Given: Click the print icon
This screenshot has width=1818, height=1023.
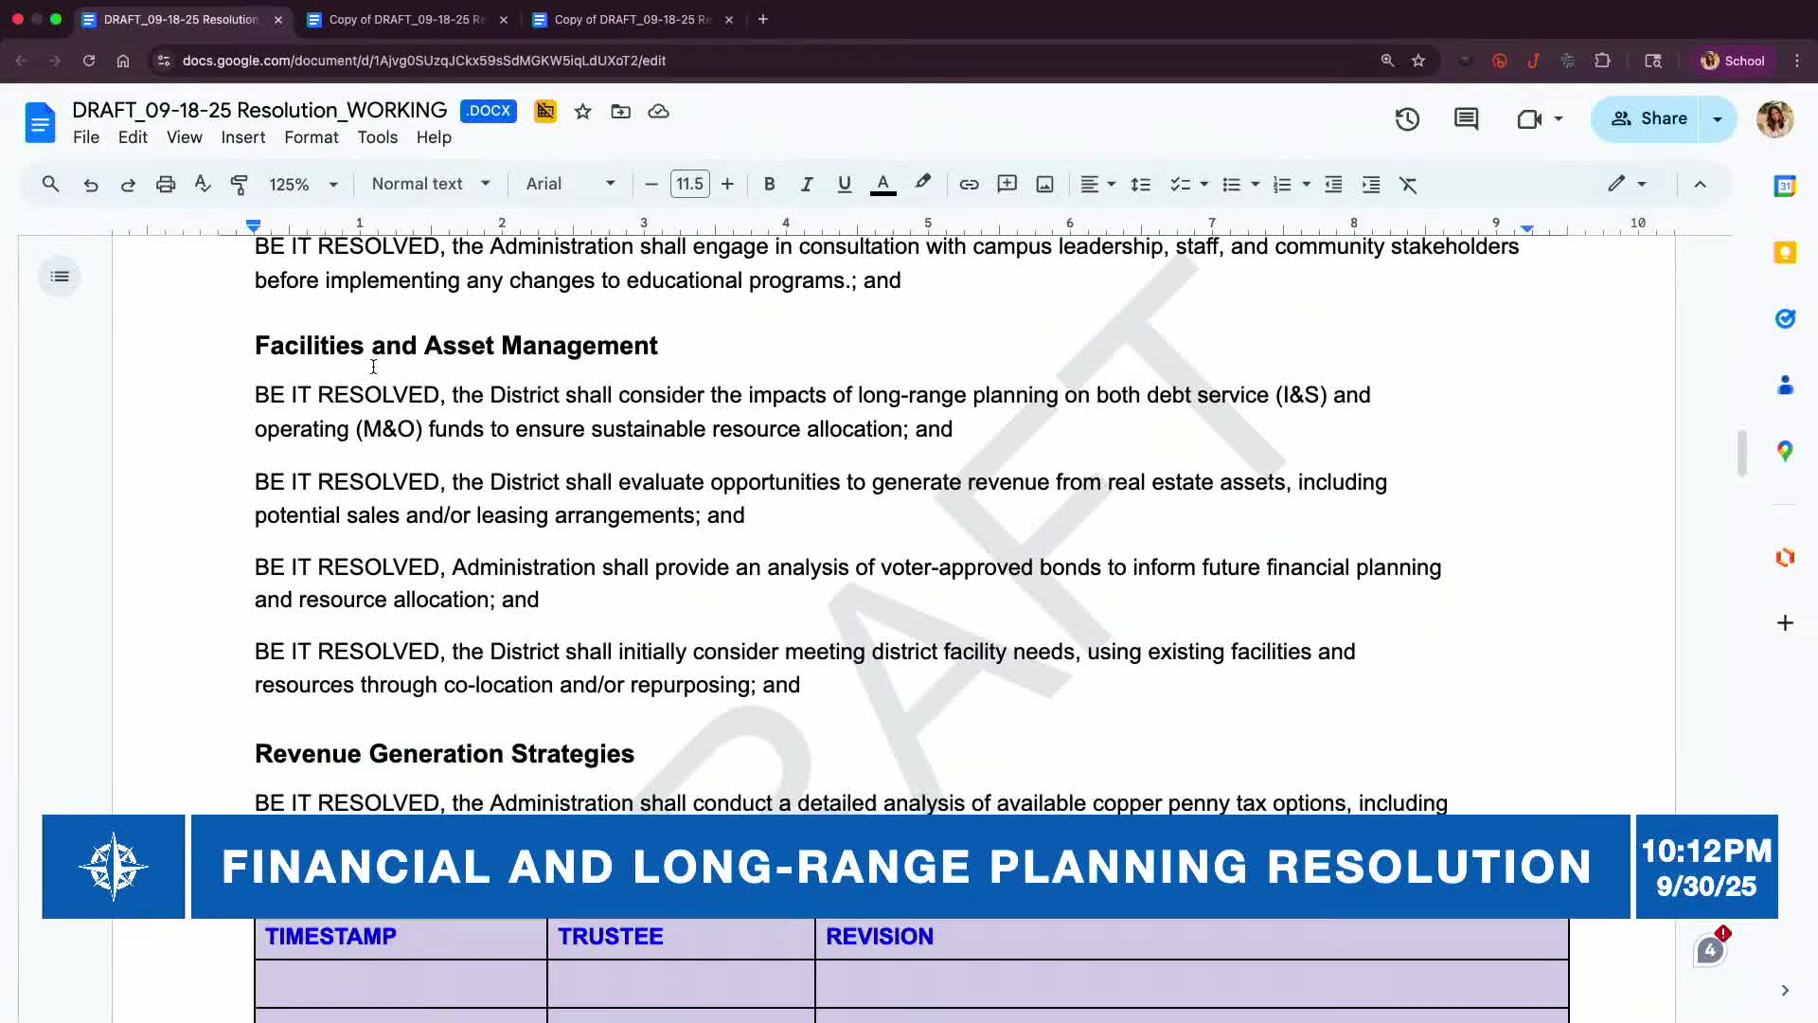Looking at the screenshot, I should [x=166, y=185].
